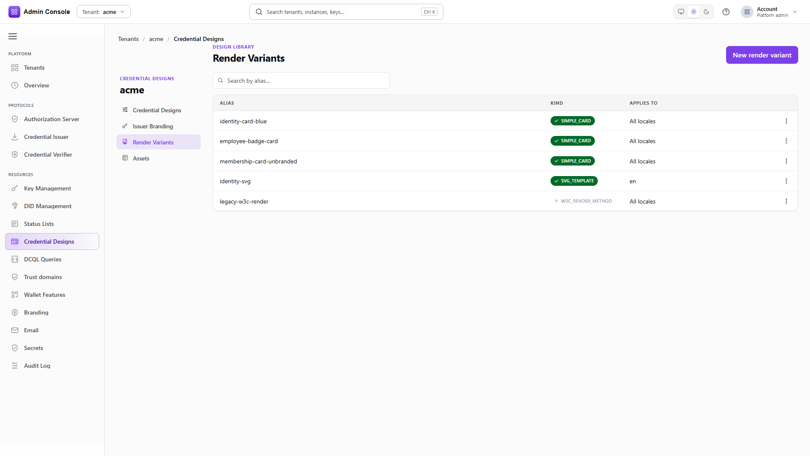The height and width of the screenshot is (456, 810).
Task: Click the Secrets shield icon
Action: tap(15, 348)
